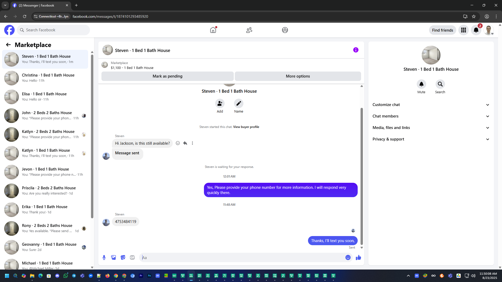
Task: Click the voice clip microphone icon
Action: (x=104, y=257)
